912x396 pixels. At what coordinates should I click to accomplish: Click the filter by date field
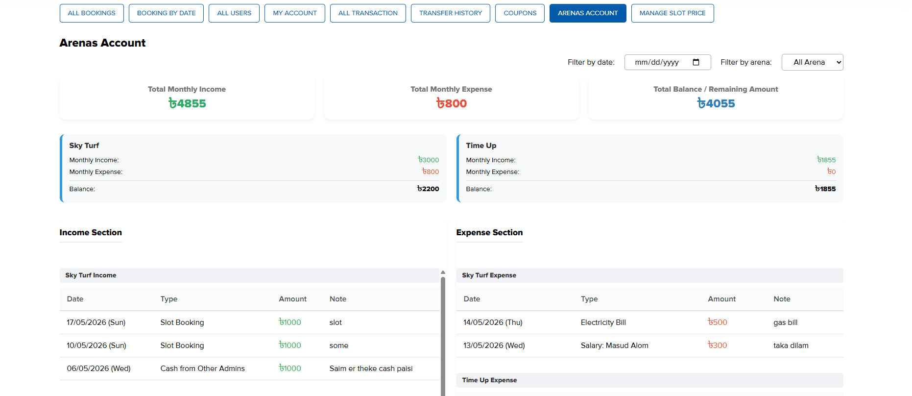(668, 62)
